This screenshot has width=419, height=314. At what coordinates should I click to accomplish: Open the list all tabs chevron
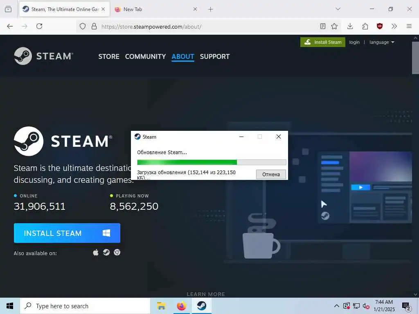[x=338, y=9]
